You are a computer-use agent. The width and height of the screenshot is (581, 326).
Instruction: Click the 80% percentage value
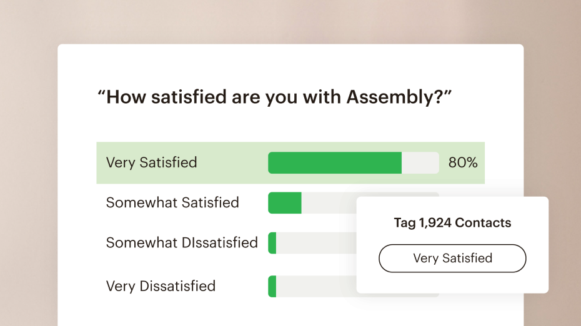pos(463,162)
